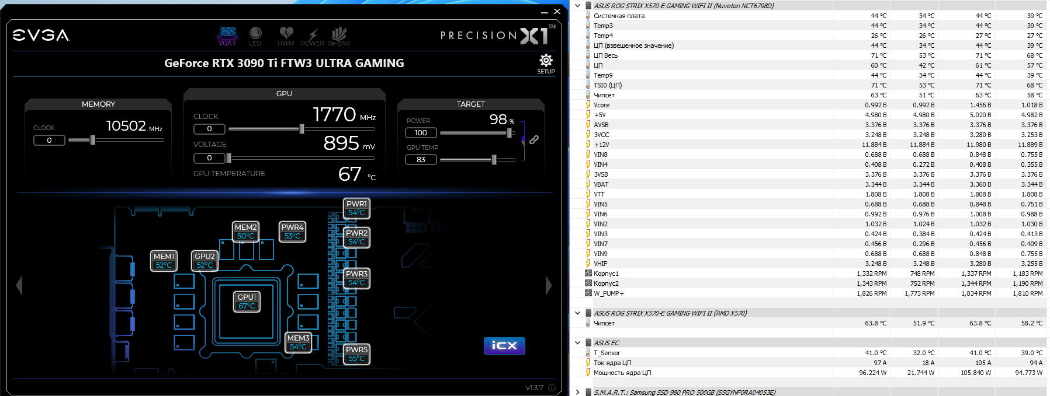Select the GPU1 67°C sensor label
1050x396 pixels.
pos(247,302)
